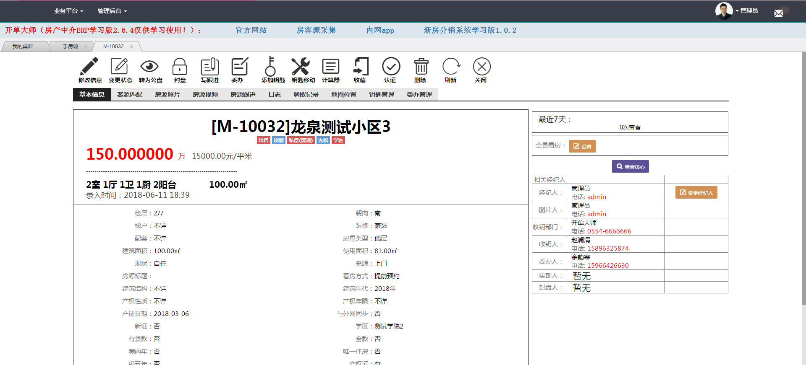The width and height of the screenshot is (806, 365).
Task: Switch to the 二手房源 tab
Action: point(68,47)
